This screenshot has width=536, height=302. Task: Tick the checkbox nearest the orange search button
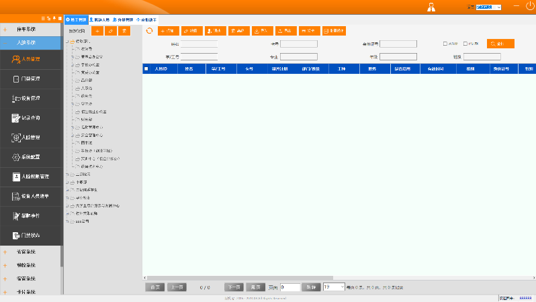[x=465, y=44]
